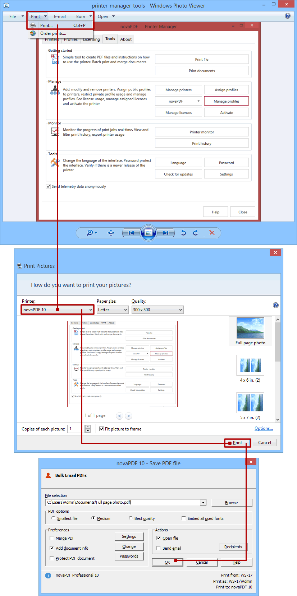This screenshot has height=596, width=297.
Task: Click the Order prints globe icon
Action: coord(33,33)
